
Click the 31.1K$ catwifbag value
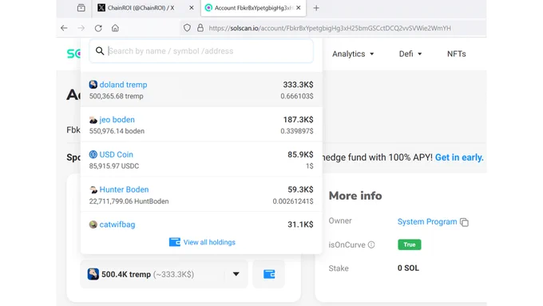(300, 225)
